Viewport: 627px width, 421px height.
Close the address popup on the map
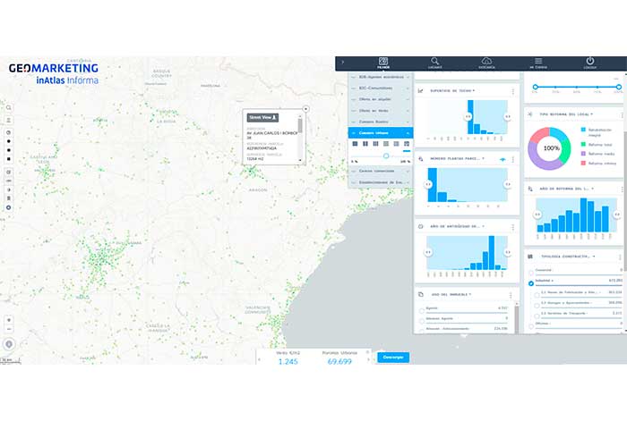pyautogui.click(x=305, y=109)
